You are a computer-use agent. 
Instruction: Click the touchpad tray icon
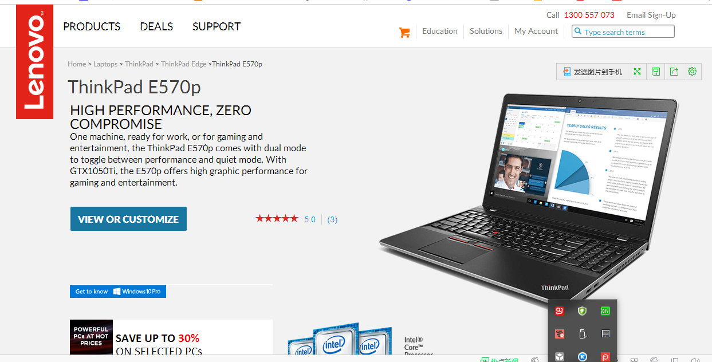click(x=605, y=333)
